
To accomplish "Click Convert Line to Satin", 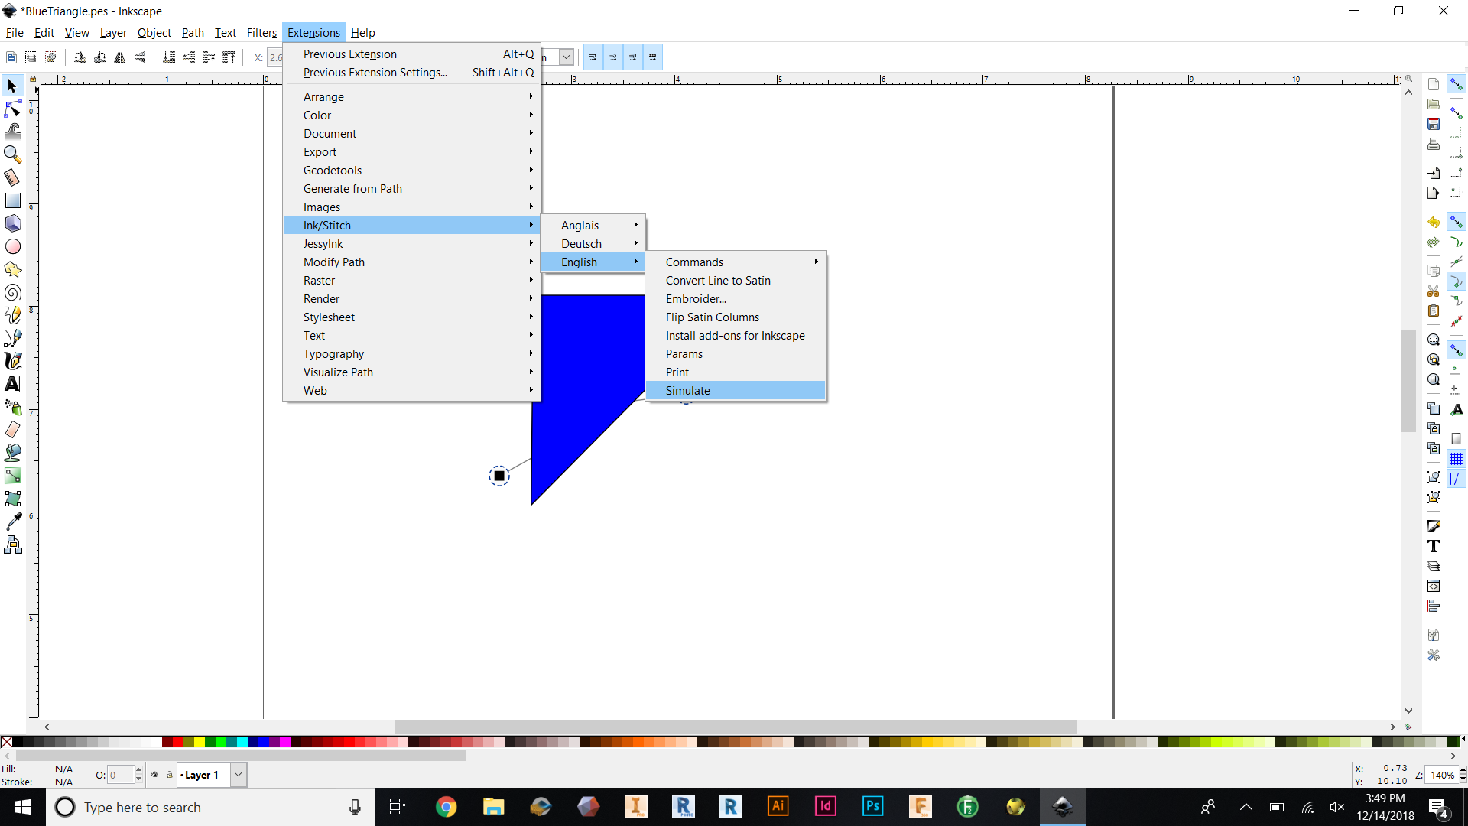I will tap(718, 281).
